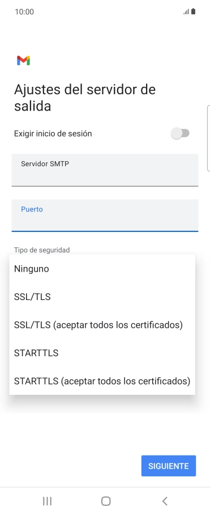This screenshot has height=515, width=210.
Task: Select the Puerto input field
Action: (x=105, y=216)
